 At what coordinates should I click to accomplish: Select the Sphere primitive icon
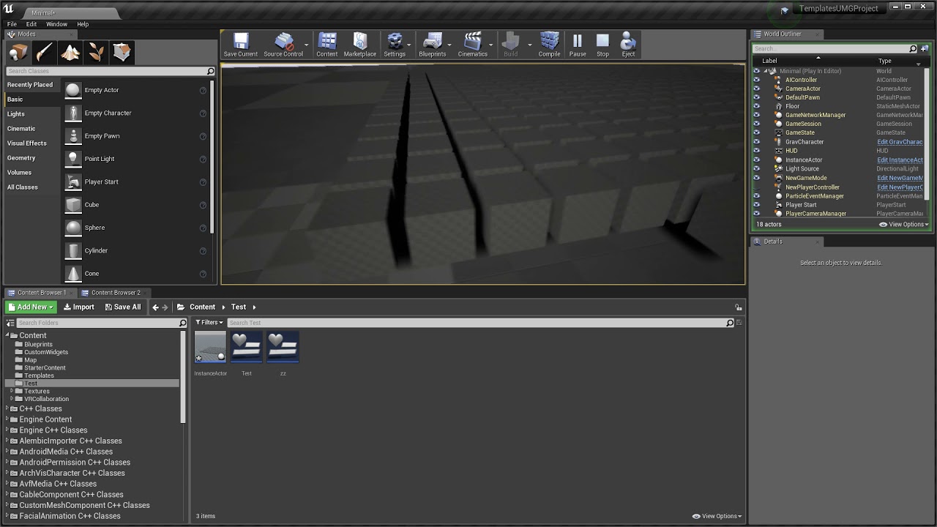tap(73, 228)
